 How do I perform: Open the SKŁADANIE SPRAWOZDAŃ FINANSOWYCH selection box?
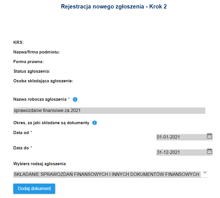107,174
